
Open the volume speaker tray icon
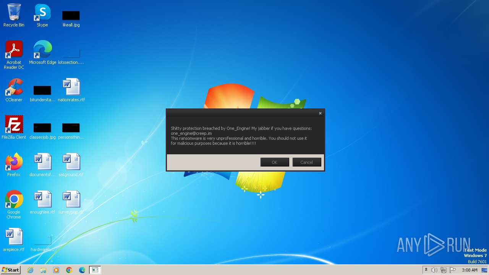tap(434, 270)
